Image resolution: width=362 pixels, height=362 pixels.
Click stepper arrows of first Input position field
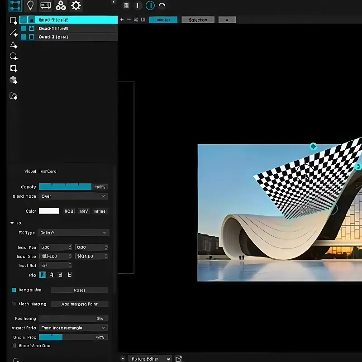point(70,247)
